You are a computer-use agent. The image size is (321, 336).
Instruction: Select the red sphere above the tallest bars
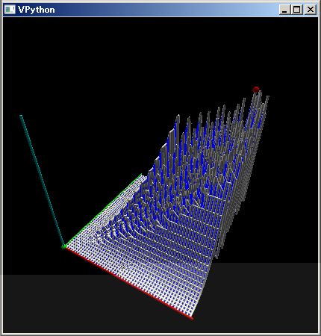(x=255, y=90)
